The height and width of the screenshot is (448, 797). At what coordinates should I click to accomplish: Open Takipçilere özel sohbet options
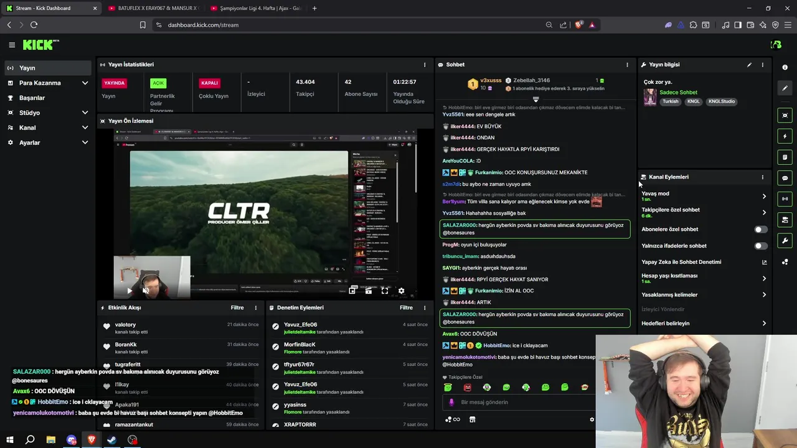704,212
